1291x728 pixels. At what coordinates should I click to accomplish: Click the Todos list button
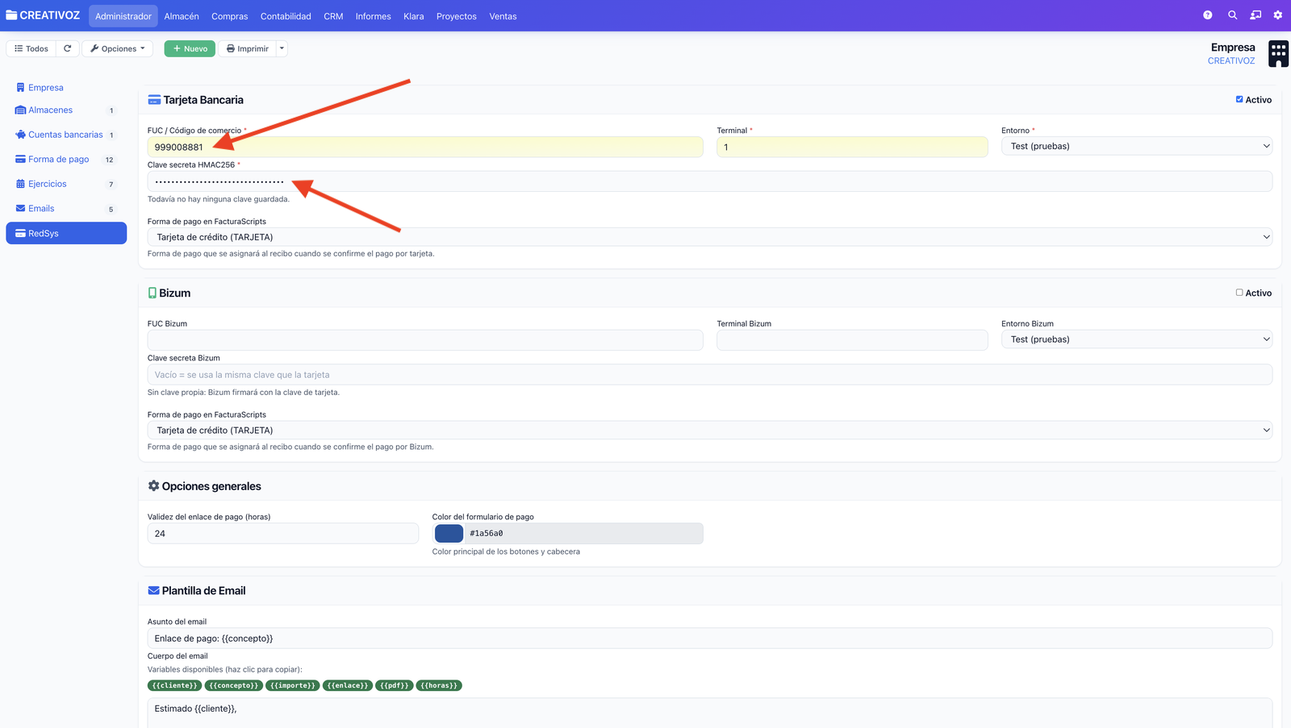point(31,48)
